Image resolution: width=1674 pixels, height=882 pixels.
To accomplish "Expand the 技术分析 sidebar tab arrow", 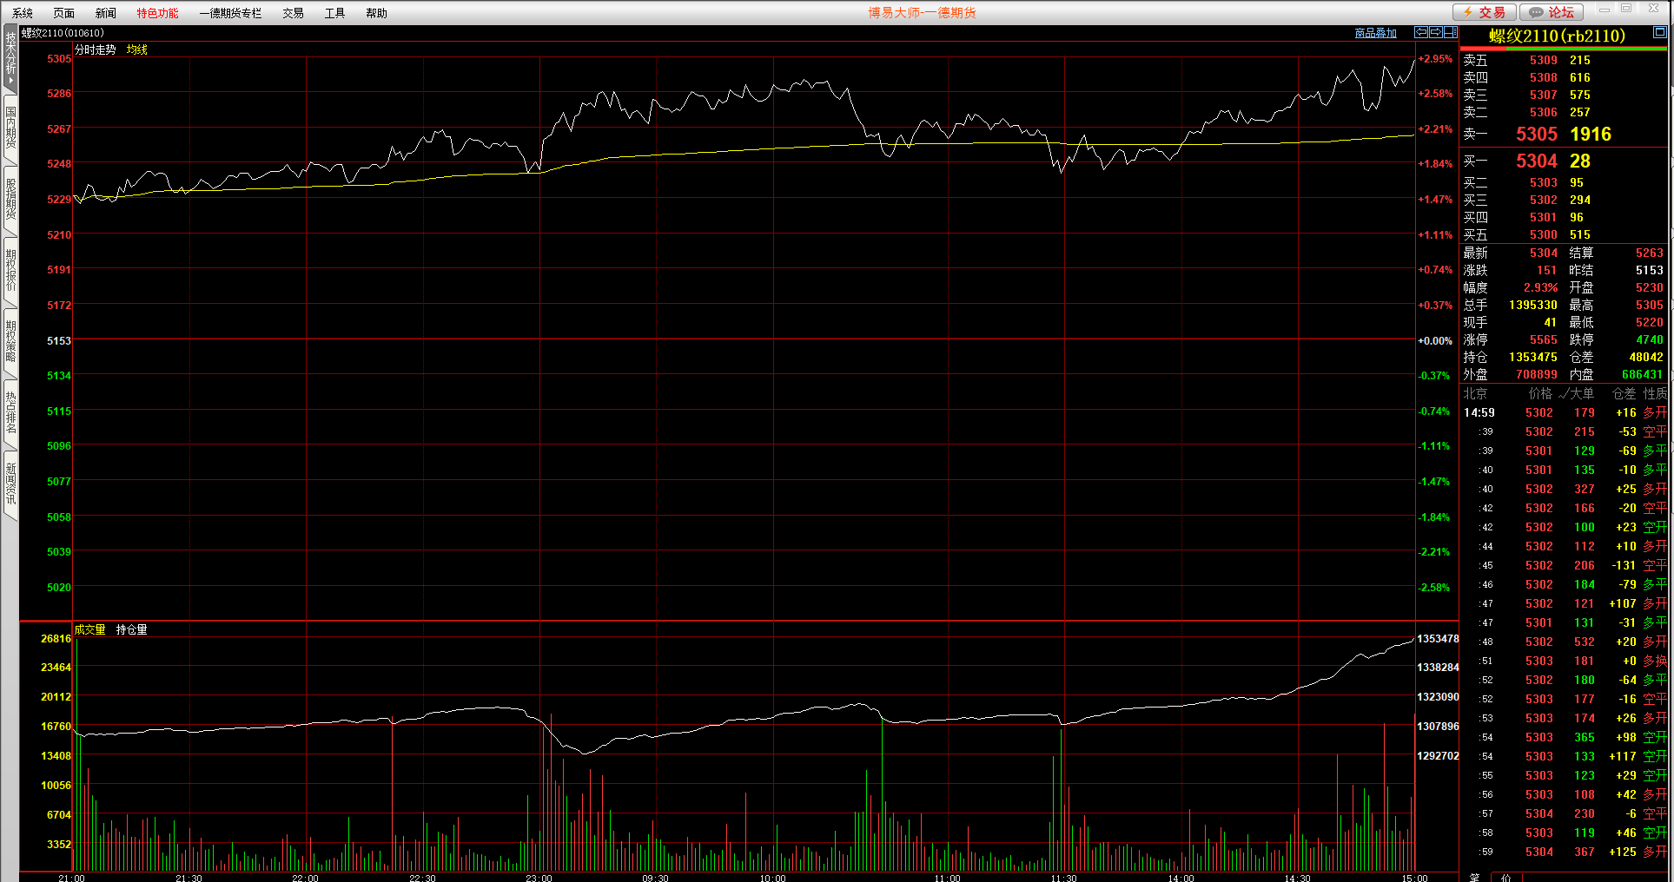I will [x=10, y=81].
